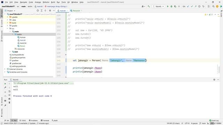223x125 pixels.
Task: Locate opened file in Project tree
Action: (x=38, y=11)
